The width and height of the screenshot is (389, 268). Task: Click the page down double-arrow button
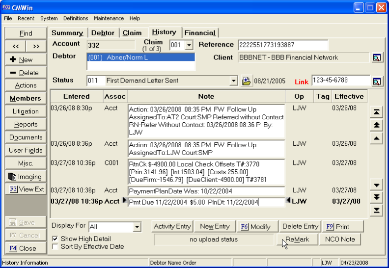pos(376,197)
